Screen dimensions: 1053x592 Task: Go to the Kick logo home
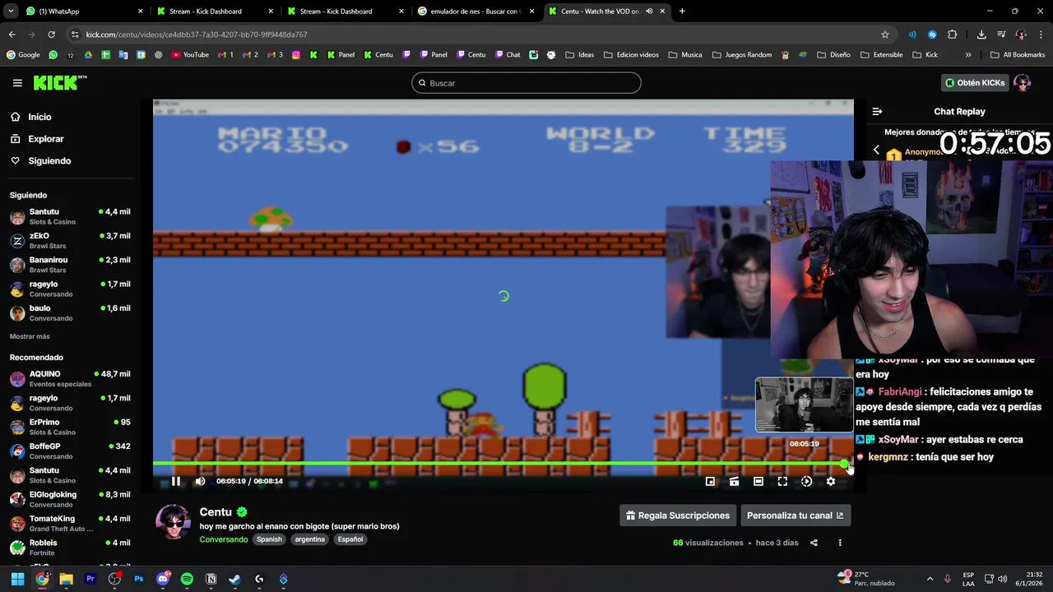(x=60, y=82)
